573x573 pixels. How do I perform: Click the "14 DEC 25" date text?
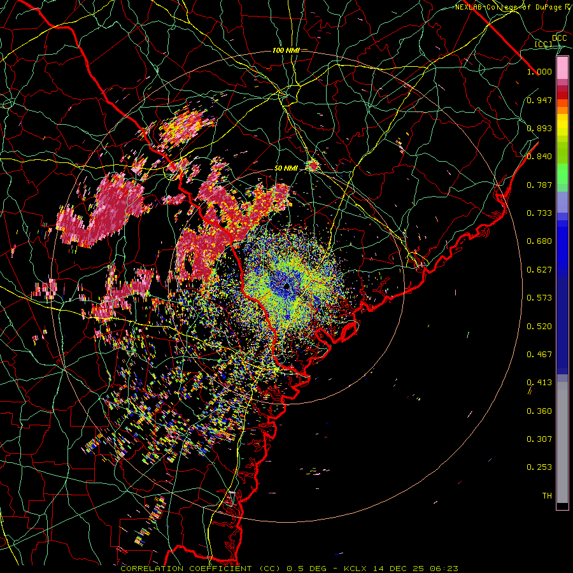399,569
